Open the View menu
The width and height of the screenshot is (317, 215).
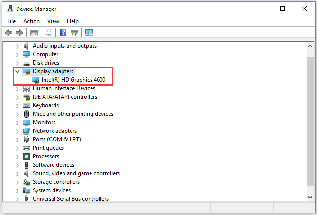(53, 21)
